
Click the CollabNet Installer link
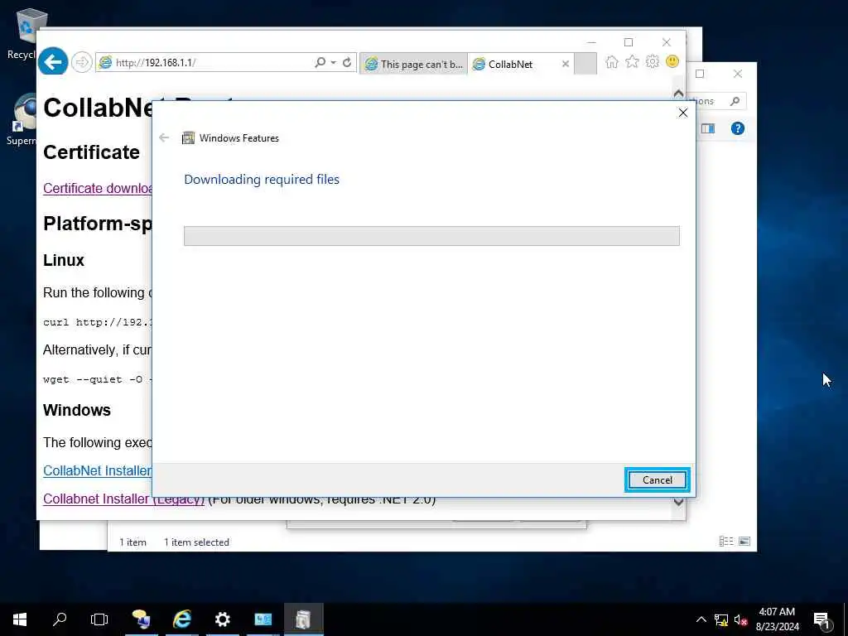(98, 470)
